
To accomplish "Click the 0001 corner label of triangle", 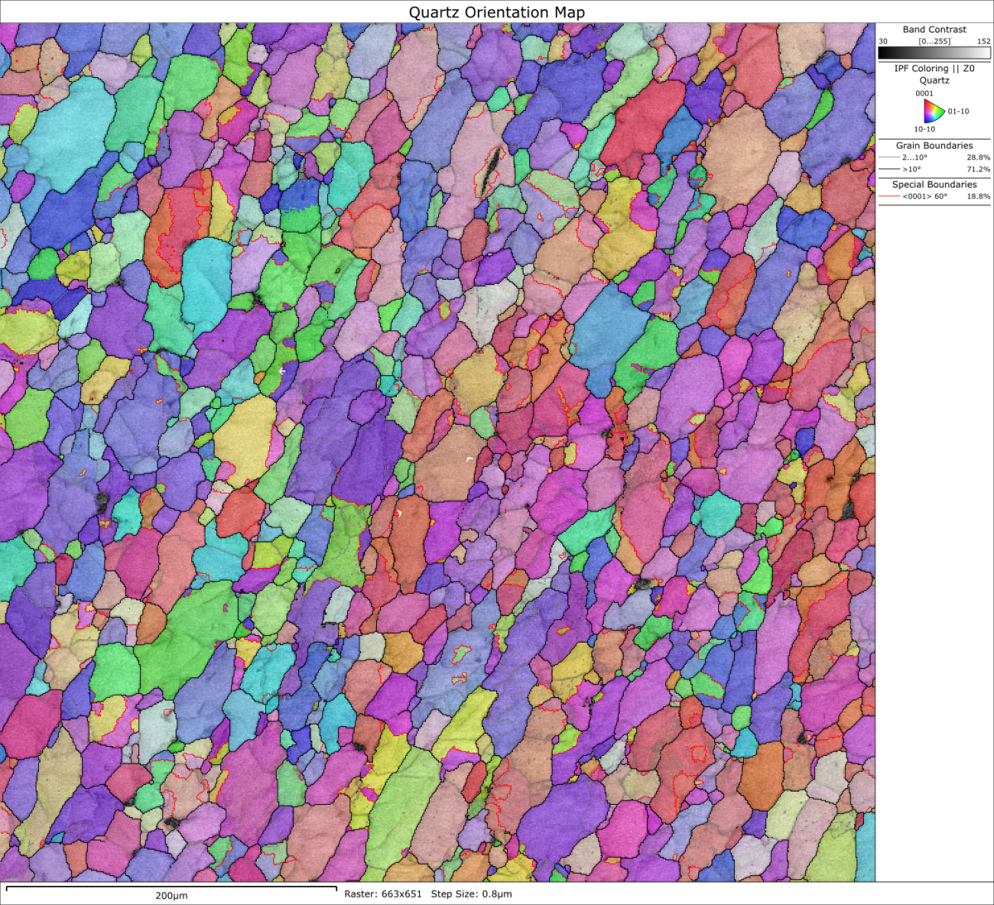I will pos(924,94).
